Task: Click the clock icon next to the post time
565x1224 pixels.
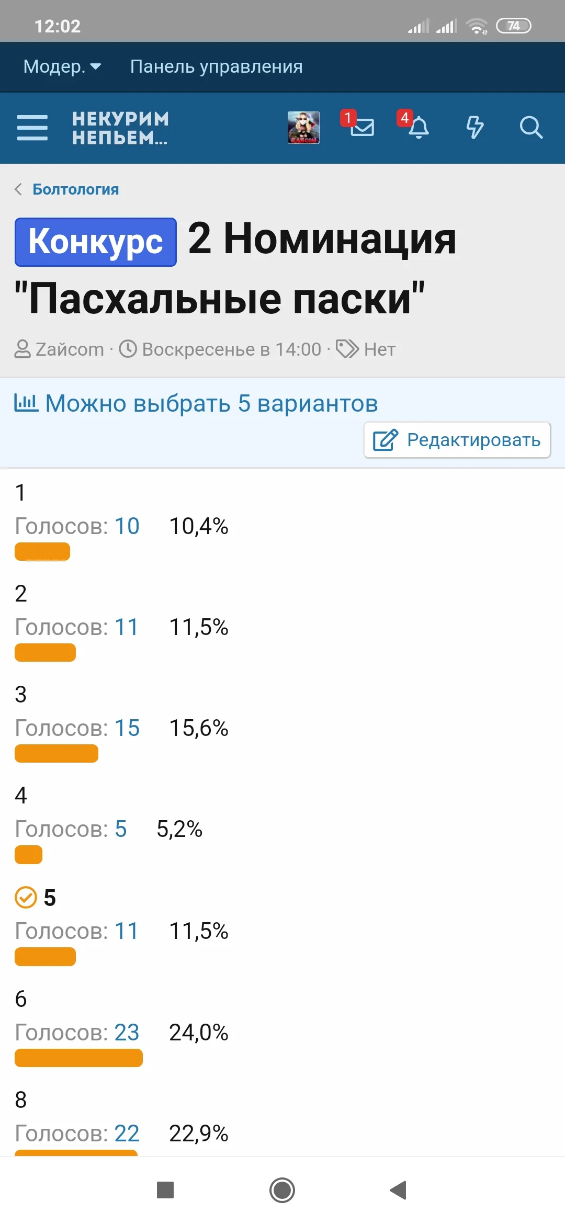Action: coord(128,348)
